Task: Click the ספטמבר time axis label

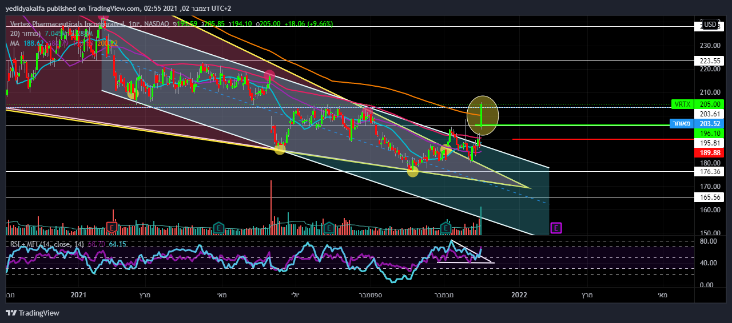Action: (x=371, y=295)
